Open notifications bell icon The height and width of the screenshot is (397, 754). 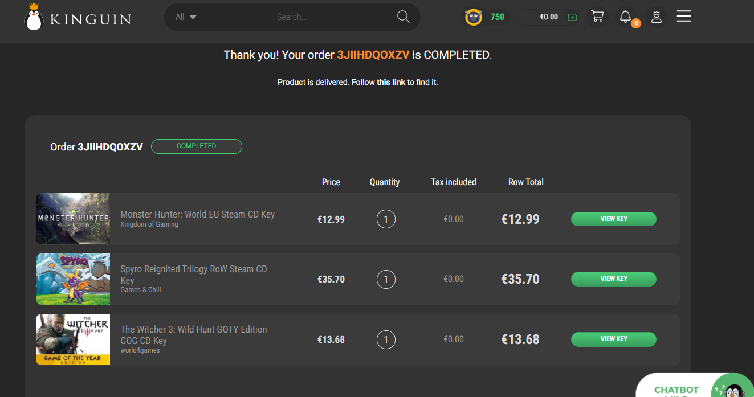626,17
